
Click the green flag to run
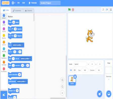[69, 10]
